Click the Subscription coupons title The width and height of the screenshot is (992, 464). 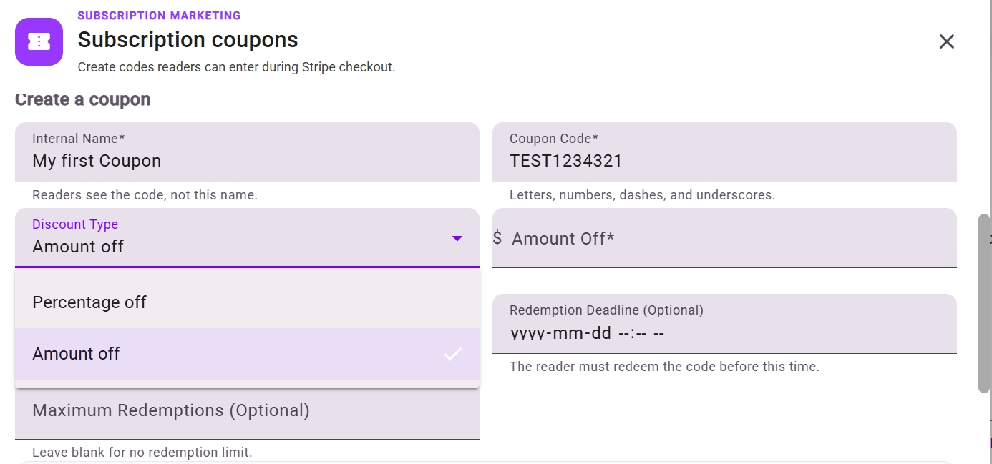coord(188,39)
